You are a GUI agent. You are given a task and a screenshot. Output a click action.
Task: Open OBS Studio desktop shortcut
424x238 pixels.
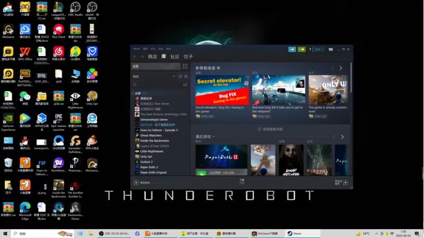[x=75, y=9]
